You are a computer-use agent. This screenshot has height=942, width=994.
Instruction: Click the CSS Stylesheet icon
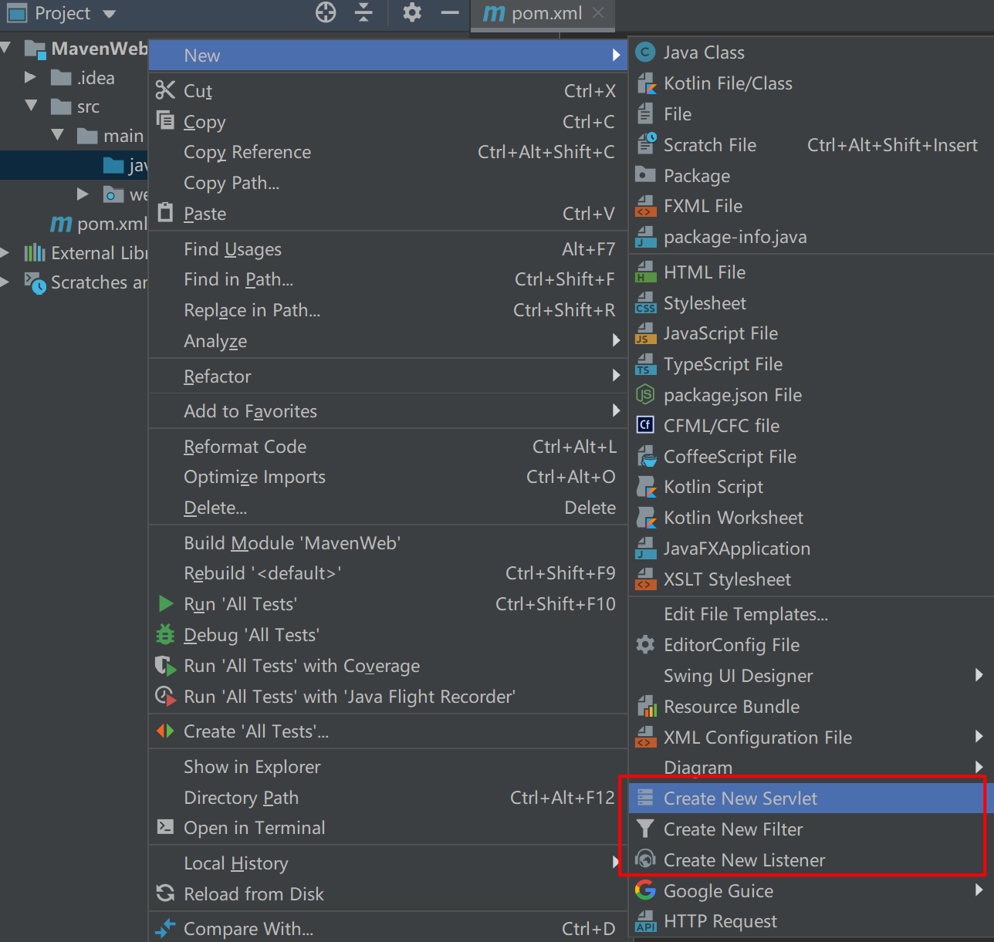point(645,303)
